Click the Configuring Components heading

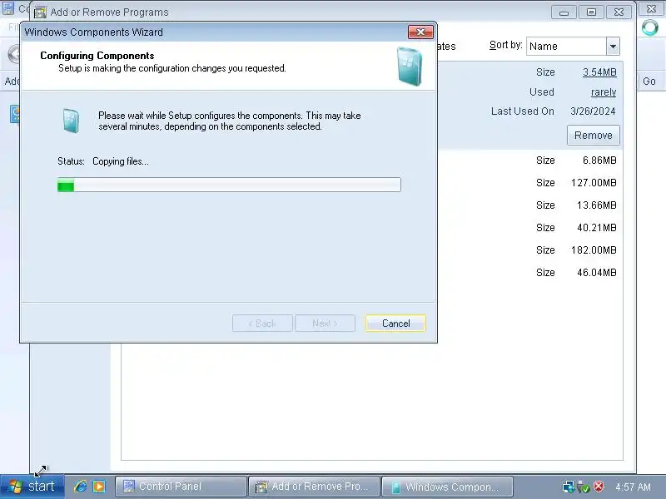click(97, 56)
